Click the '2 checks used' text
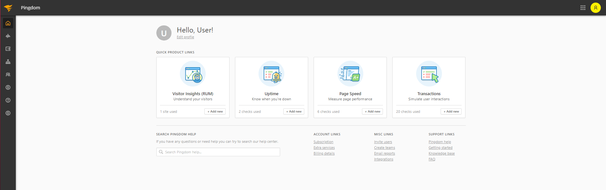This screenshot has width=606, height=190. [250, 112]
